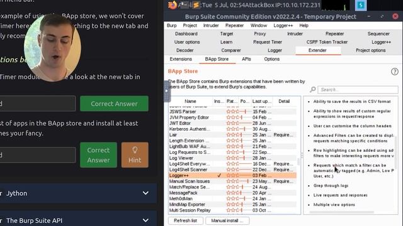Select the Multi Session Replay row

232,210
